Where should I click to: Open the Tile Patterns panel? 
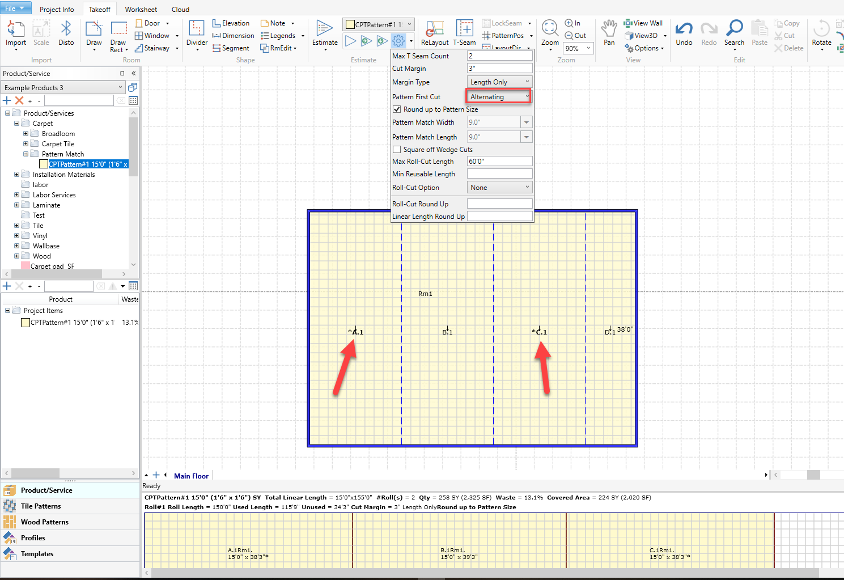pyautogui.click(x=41, y=506)
